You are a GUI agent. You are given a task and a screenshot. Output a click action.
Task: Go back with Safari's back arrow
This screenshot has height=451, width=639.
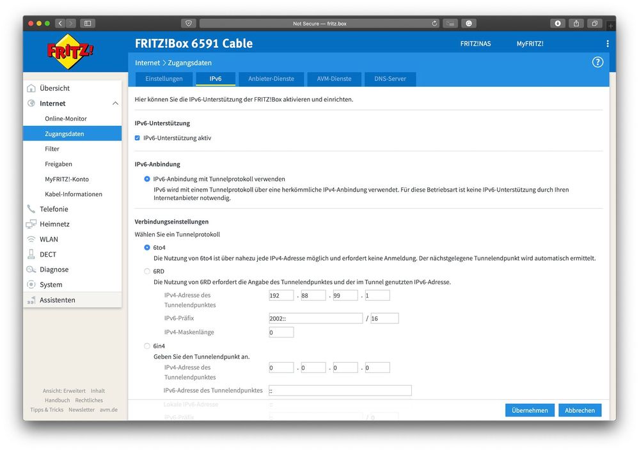click(x=60, y=24)
